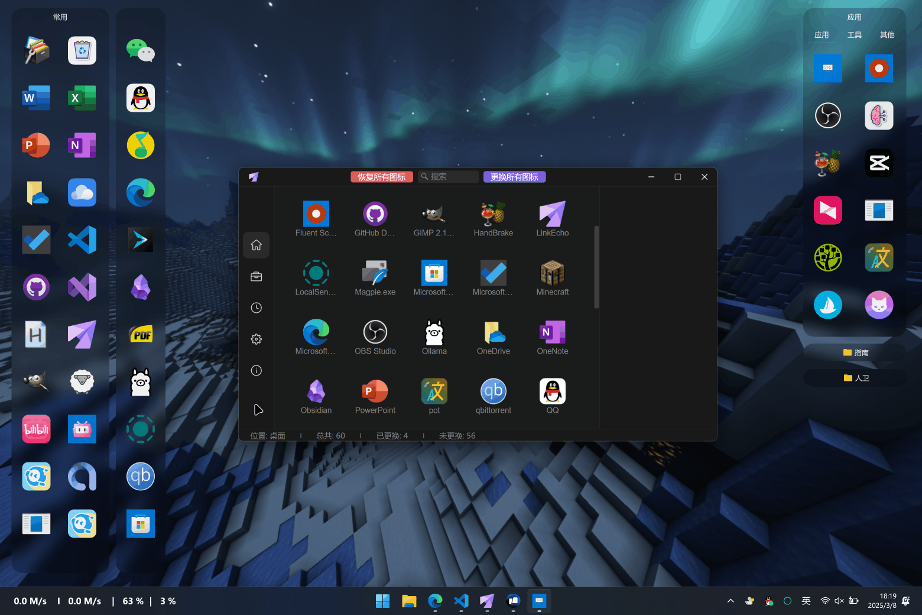Switch to the 工具 tab in desktop panel

click(855, 35)
